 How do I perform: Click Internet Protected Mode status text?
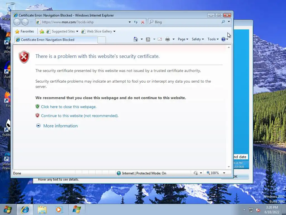144,173
